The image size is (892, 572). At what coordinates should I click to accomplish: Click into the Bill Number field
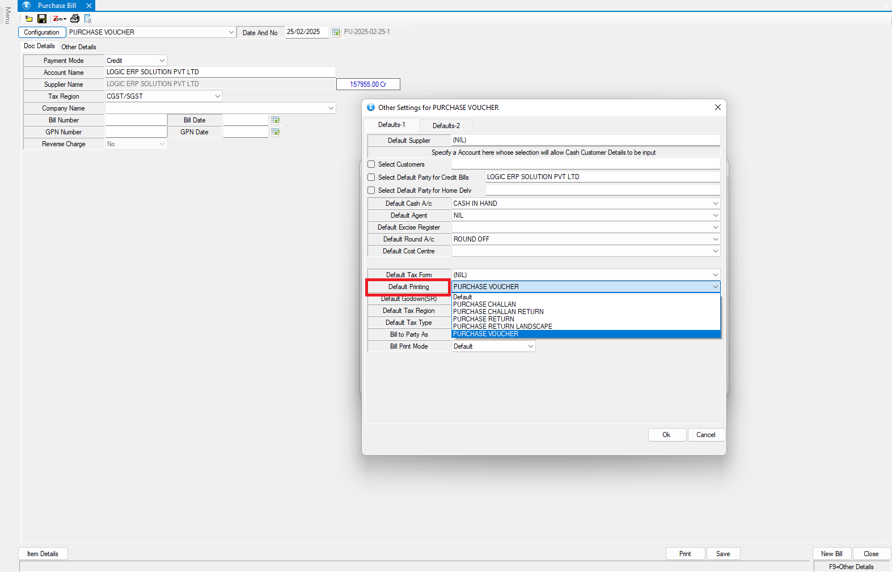(x=136, y=120)
